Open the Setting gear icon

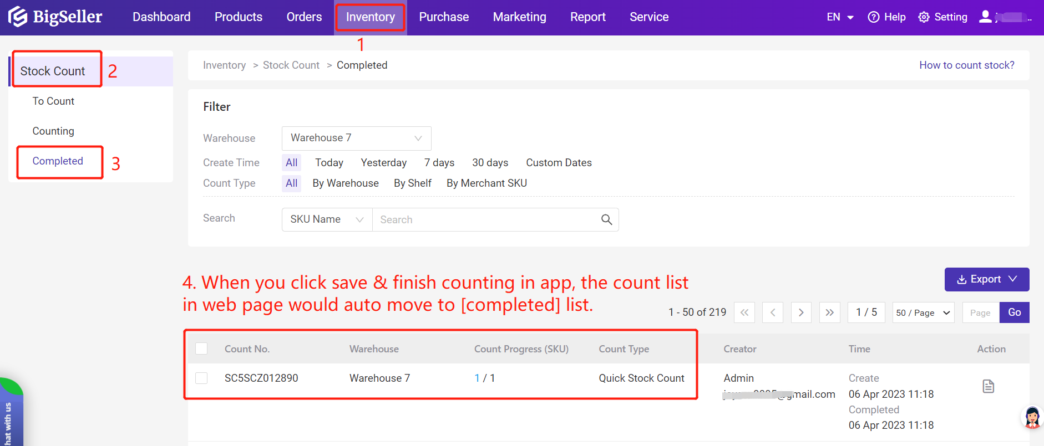point(924,17)
